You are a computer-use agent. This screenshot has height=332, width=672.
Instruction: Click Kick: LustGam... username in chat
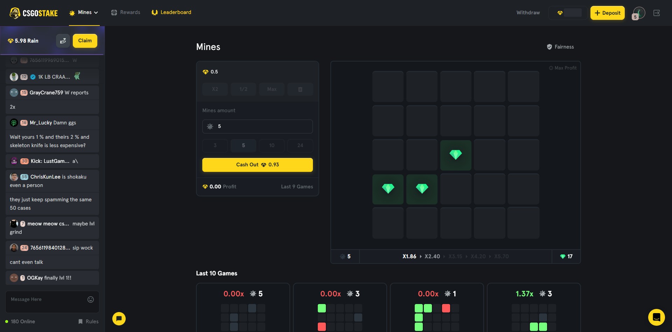pos(50,161)
